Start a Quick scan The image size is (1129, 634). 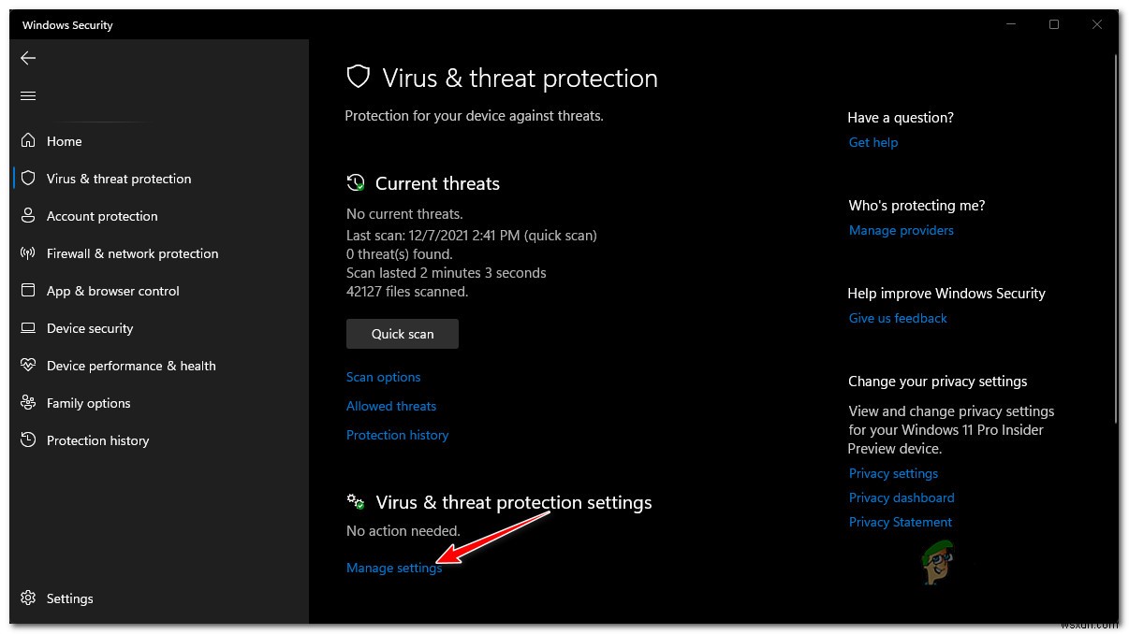402,334
